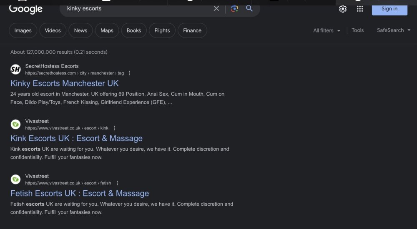Click the Sign in button
The width and height of the screenshot is (417, 229).
[389, 9]
